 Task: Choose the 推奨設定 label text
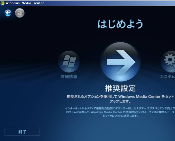(120, 88)
